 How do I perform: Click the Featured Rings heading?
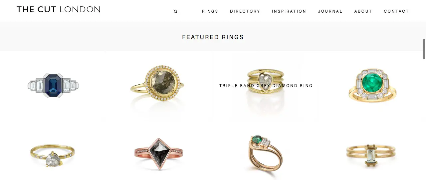(x=213, y=37)
